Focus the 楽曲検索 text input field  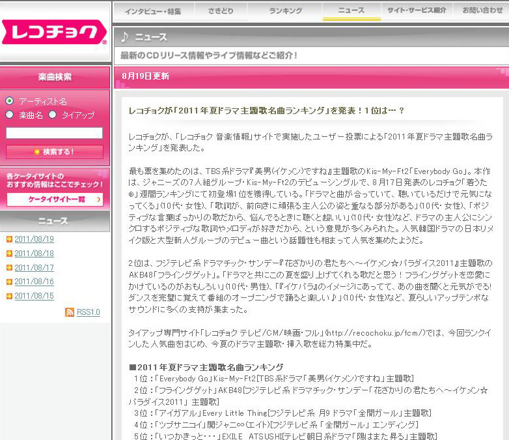tap(54, 133)
